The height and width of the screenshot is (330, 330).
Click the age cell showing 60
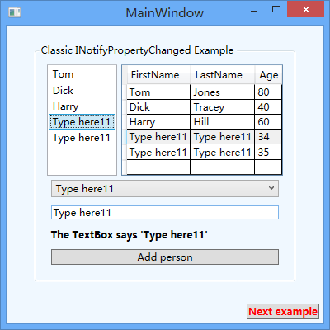click(268, 122)
